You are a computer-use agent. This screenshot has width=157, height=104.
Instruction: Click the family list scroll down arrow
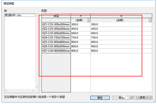pyautogui.click(x=37, y=87)
